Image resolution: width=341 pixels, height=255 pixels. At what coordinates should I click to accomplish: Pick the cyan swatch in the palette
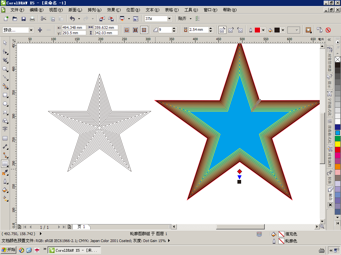[x=338, y=133]
